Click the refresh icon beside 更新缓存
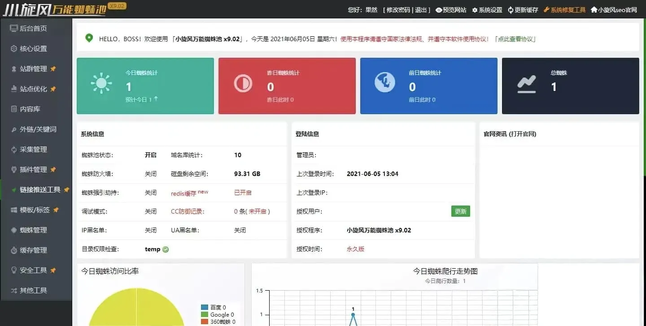646x326 pixels. tap(511, 10)
